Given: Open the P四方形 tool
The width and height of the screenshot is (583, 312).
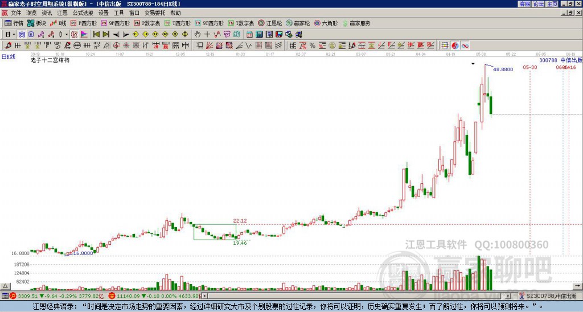Looking at the screenshot, I should click(x=84, y=23).
